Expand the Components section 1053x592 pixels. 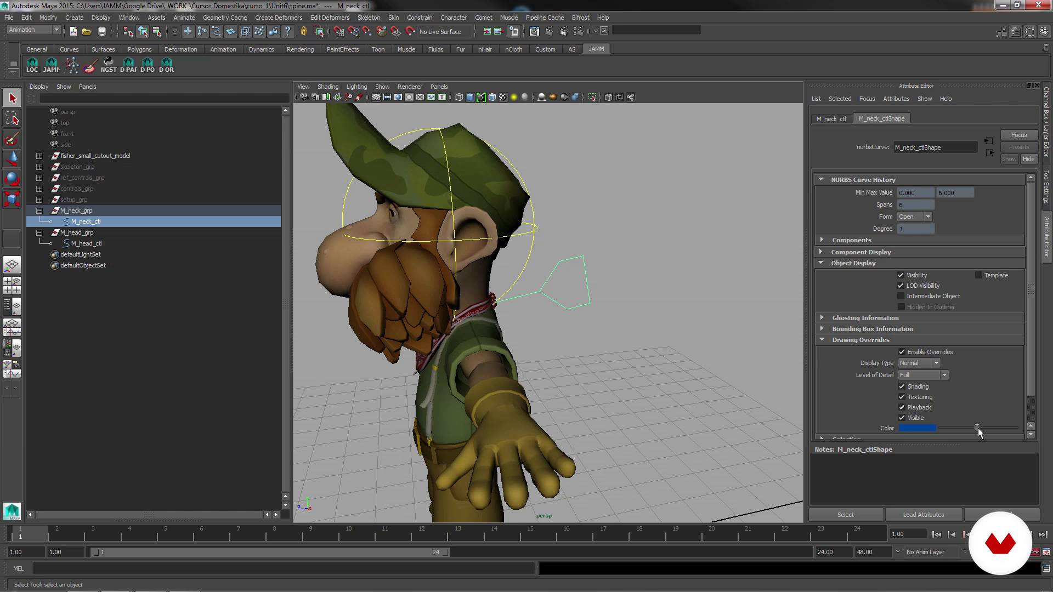point(821,240)
